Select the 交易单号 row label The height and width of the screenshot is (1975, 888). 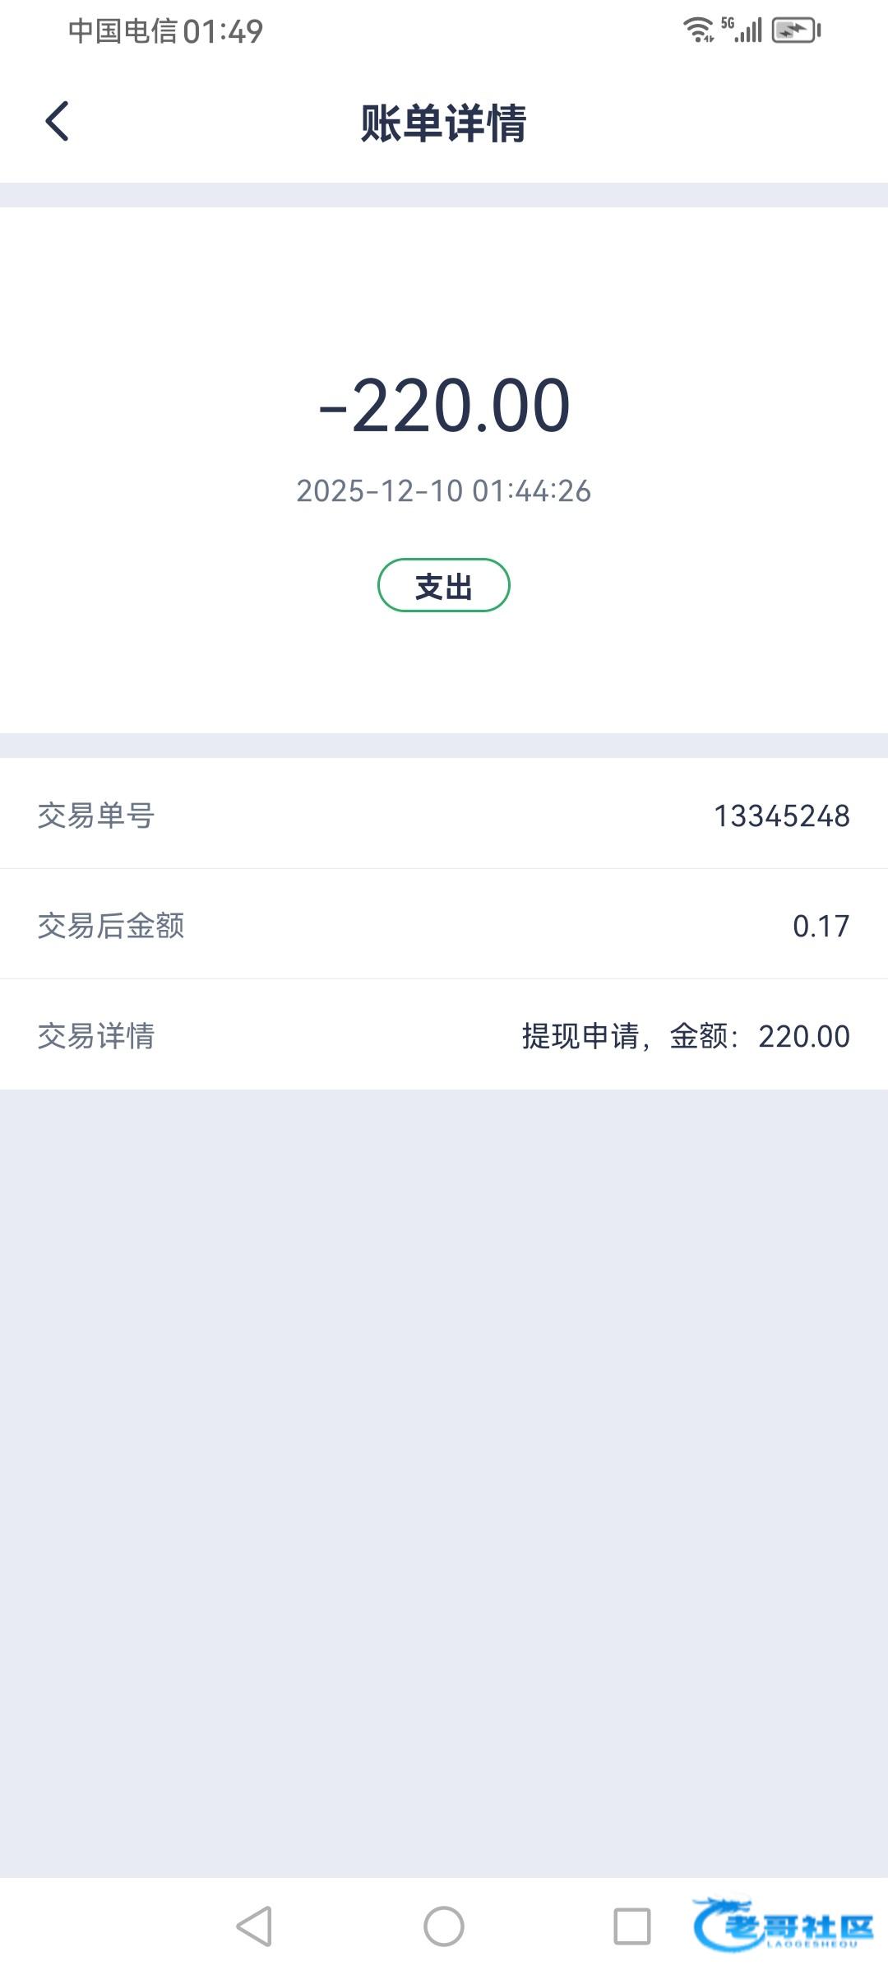coord(96,816)
